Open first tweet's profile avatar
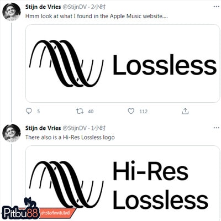Image resolution: width=221 pixels, height=221 pixels. [x=12, y=12]
